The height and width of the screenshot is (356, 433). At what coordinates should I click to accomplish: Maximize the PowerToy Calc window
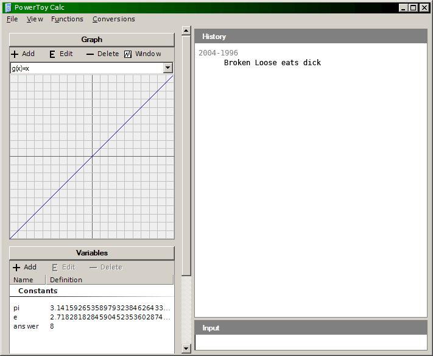414,8
